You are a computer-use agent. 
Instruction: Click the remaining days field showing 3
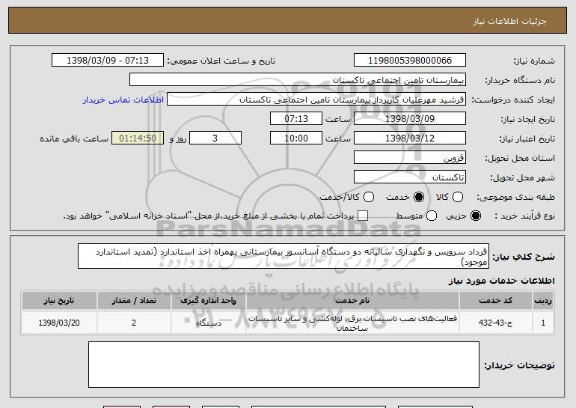click(x=215, y=138)
